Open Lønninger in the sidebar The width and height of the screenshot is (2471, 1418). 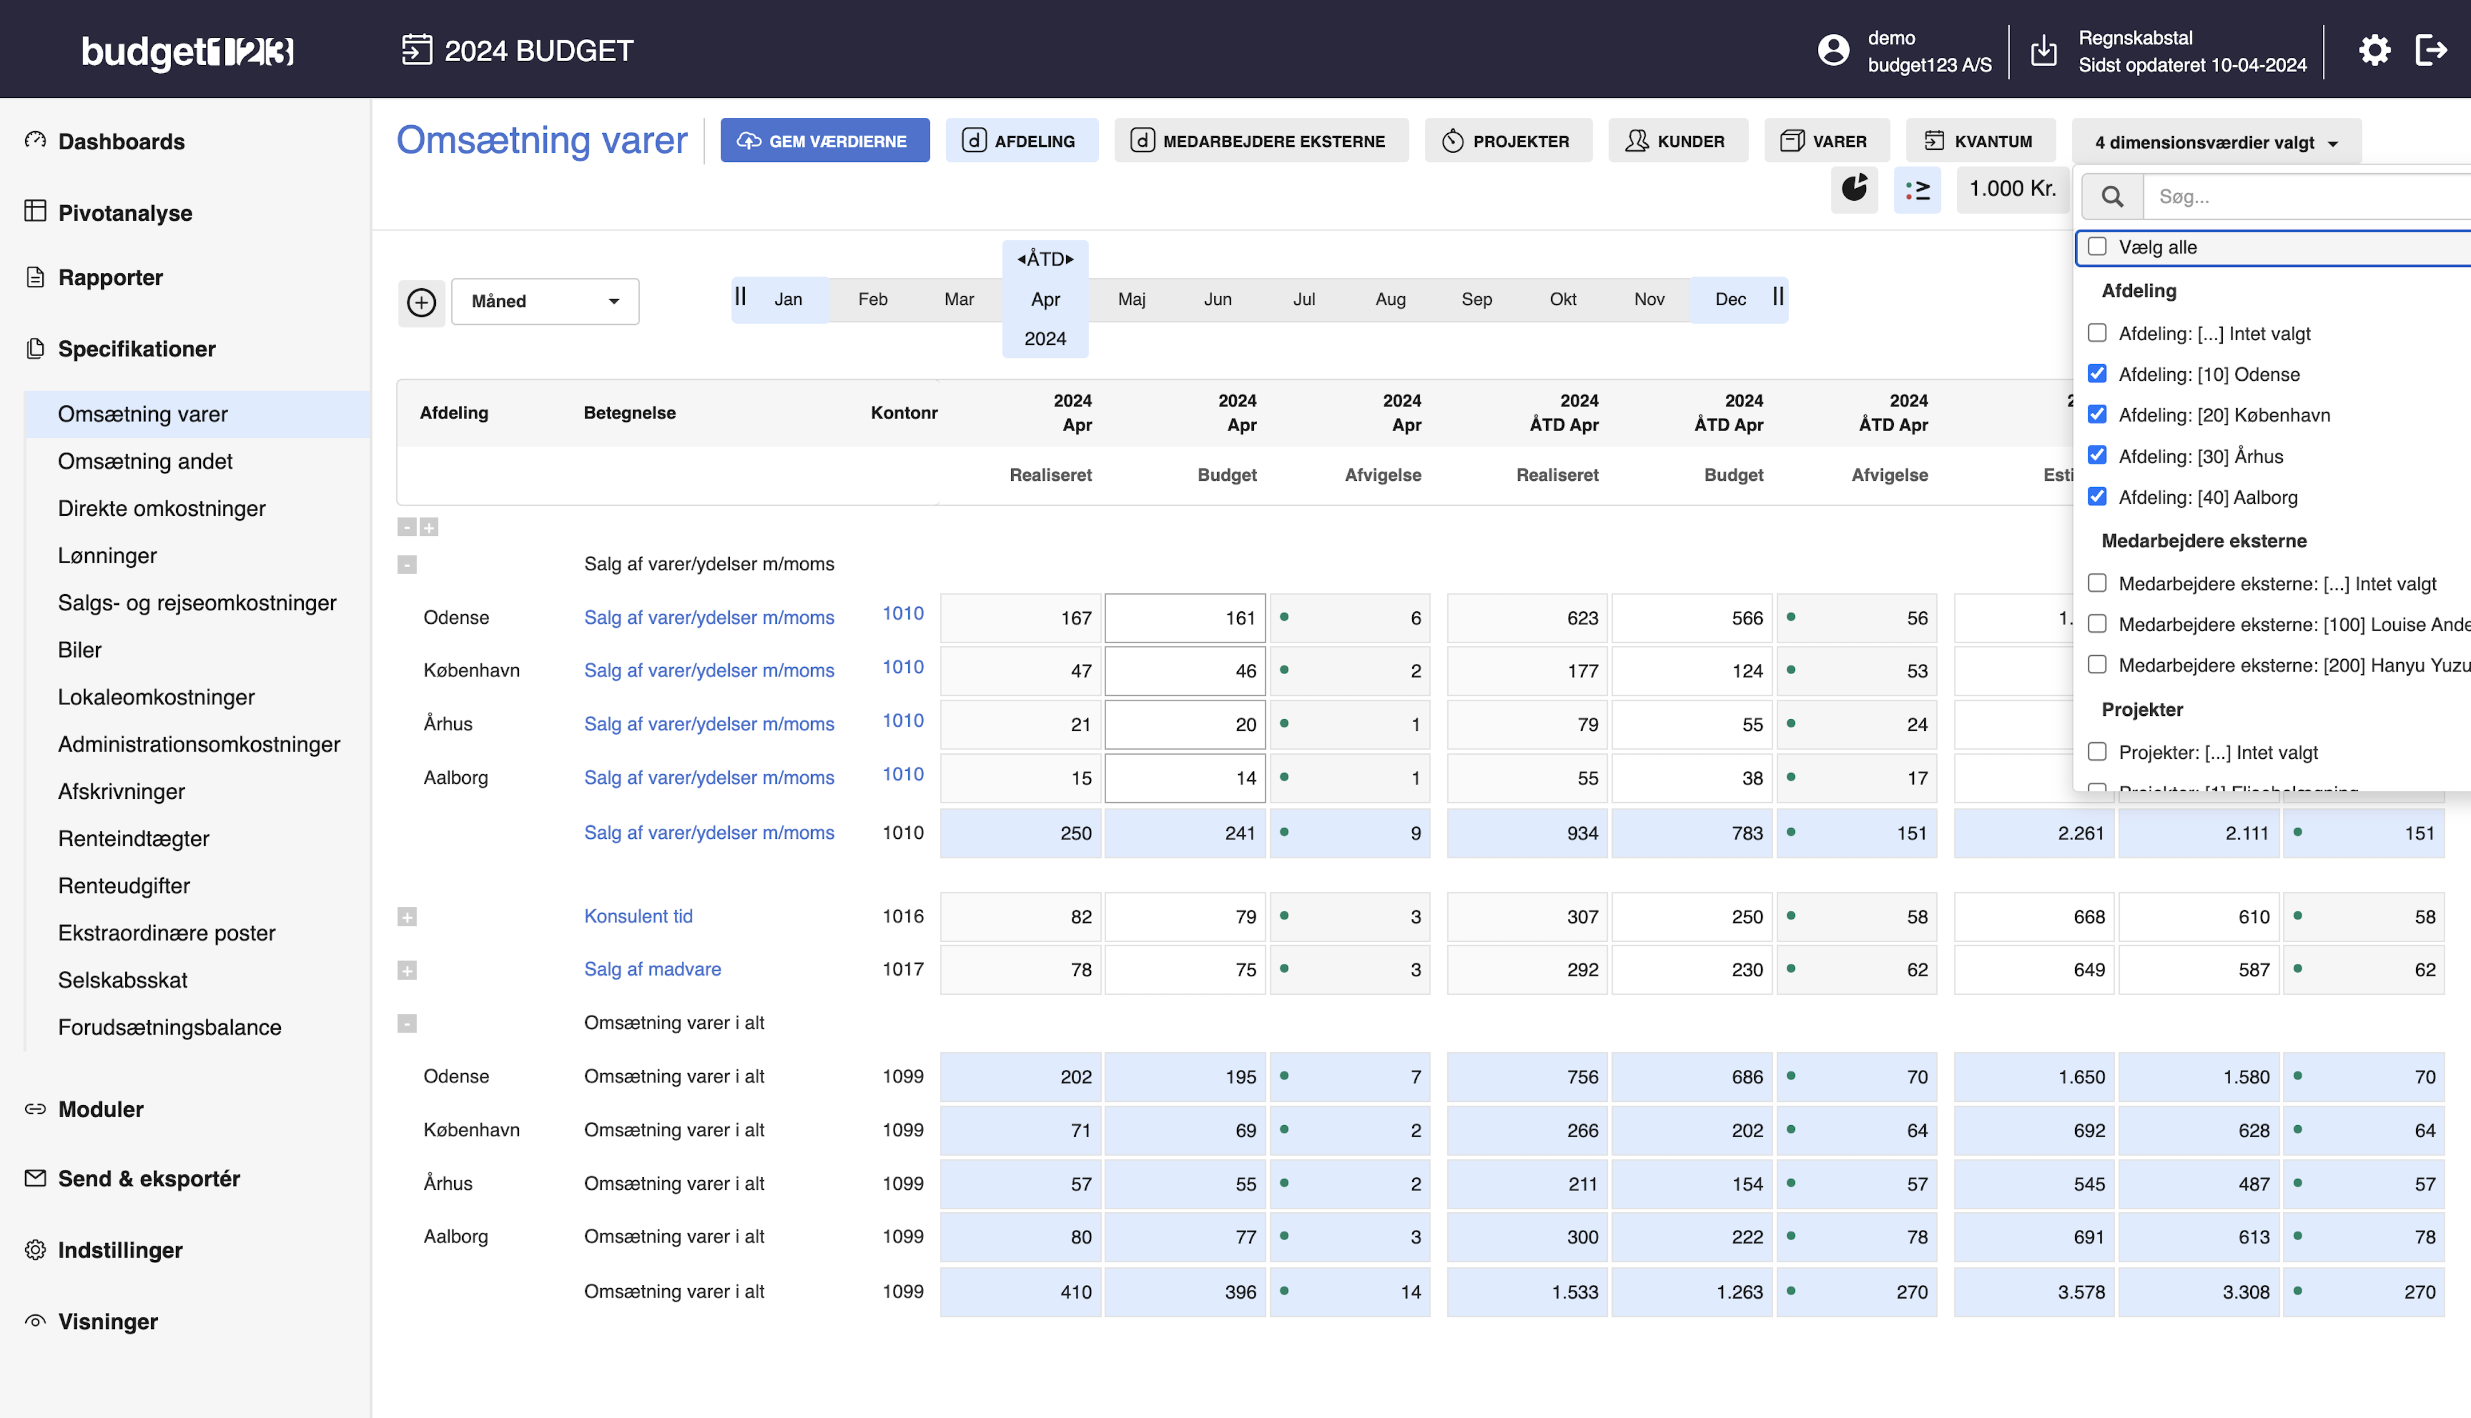(107, 556)
